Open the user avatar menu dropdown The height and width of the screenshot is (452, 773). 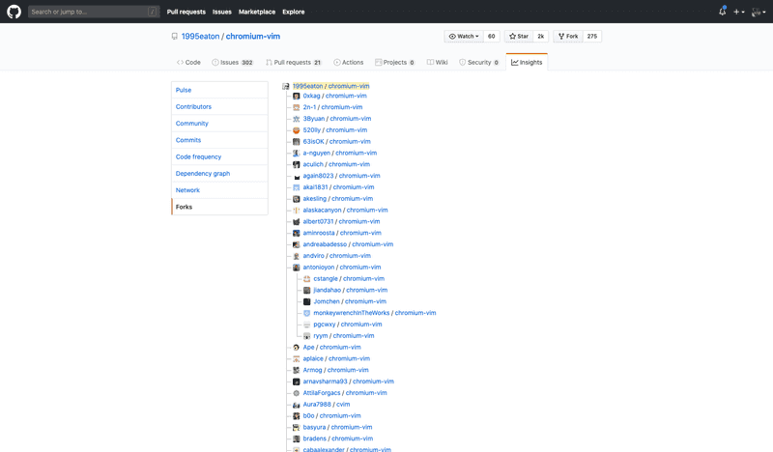point(759,12)
